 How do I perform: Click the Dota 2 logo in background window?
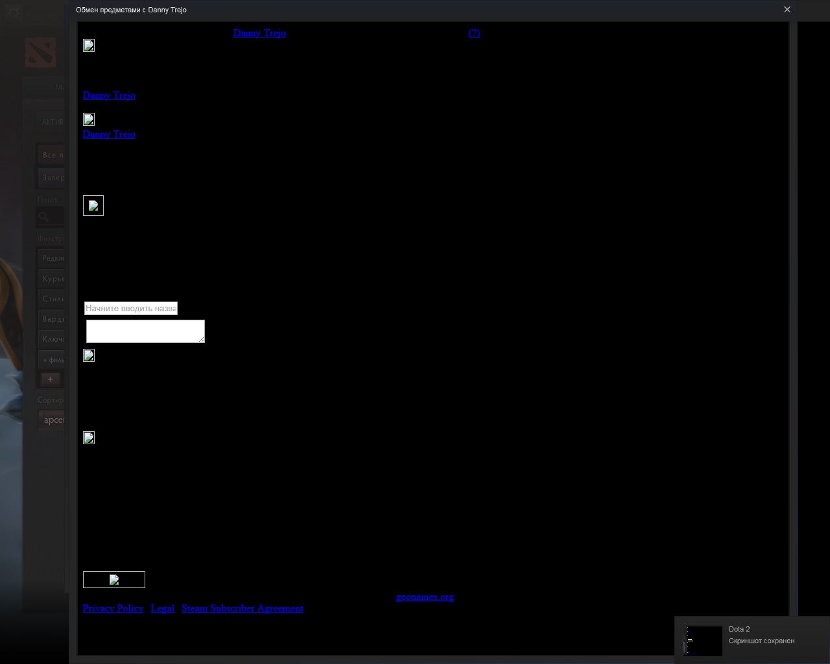40,53
